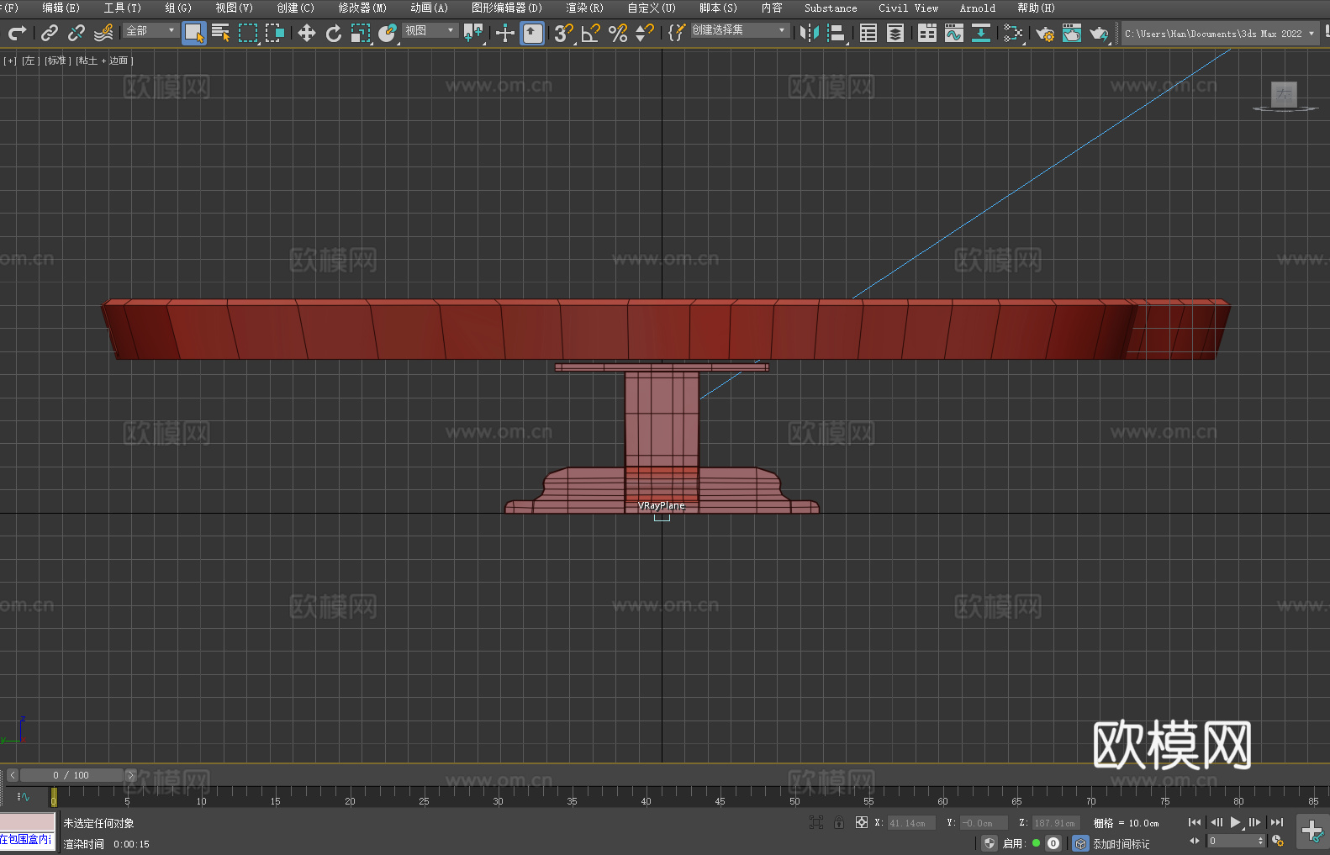Toggle Percent Snap
Image resolution: width=1330 pixels, height=855 pixels.
pyautogui.click(x=618, y=33)
